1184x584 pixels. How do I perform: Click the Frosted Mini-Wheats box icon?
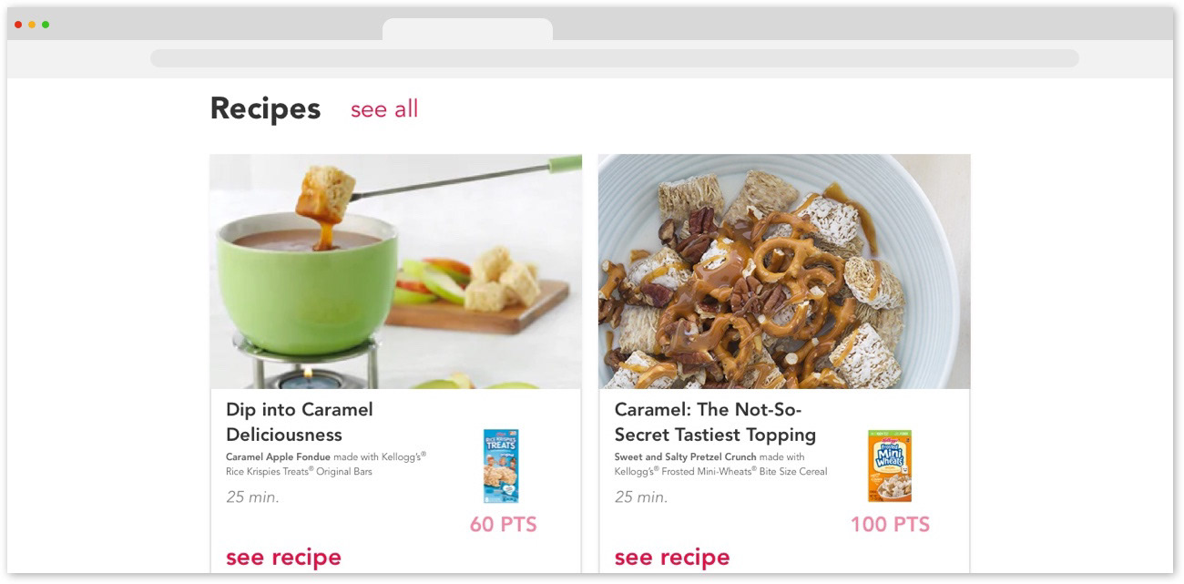coord(889,466)
